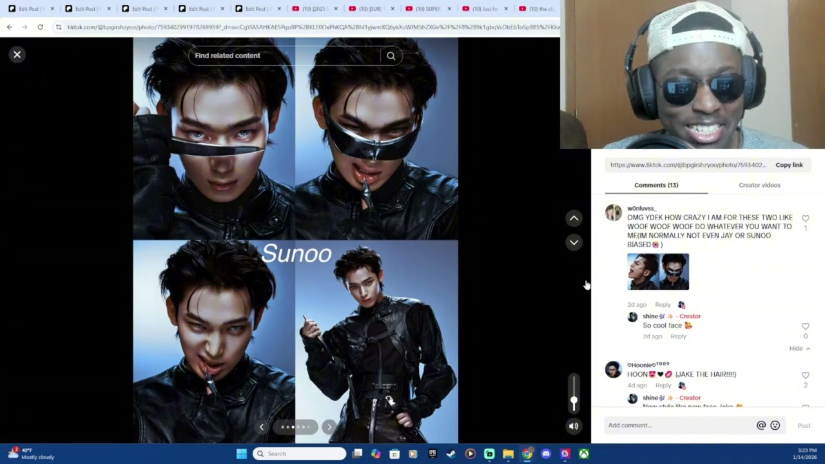Open Copilot from the taskbar
Viewport: 825px width, 464px height.
376,454
